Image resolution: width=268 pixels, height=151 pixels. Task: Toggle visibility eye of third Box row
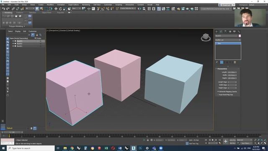[x=13, y=46]
